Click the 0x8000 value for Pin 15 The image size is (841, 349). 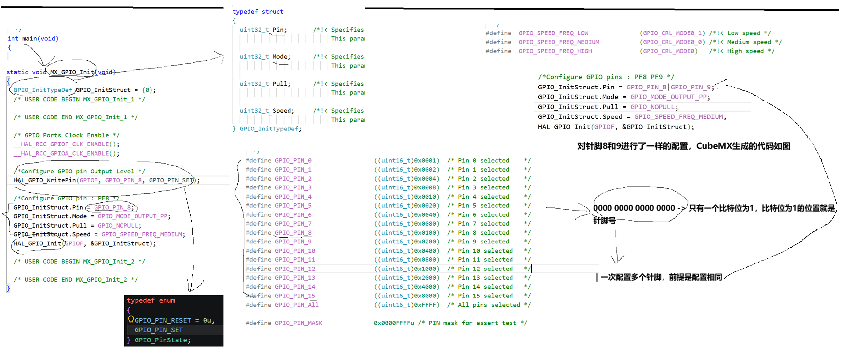tap(425, 295)
